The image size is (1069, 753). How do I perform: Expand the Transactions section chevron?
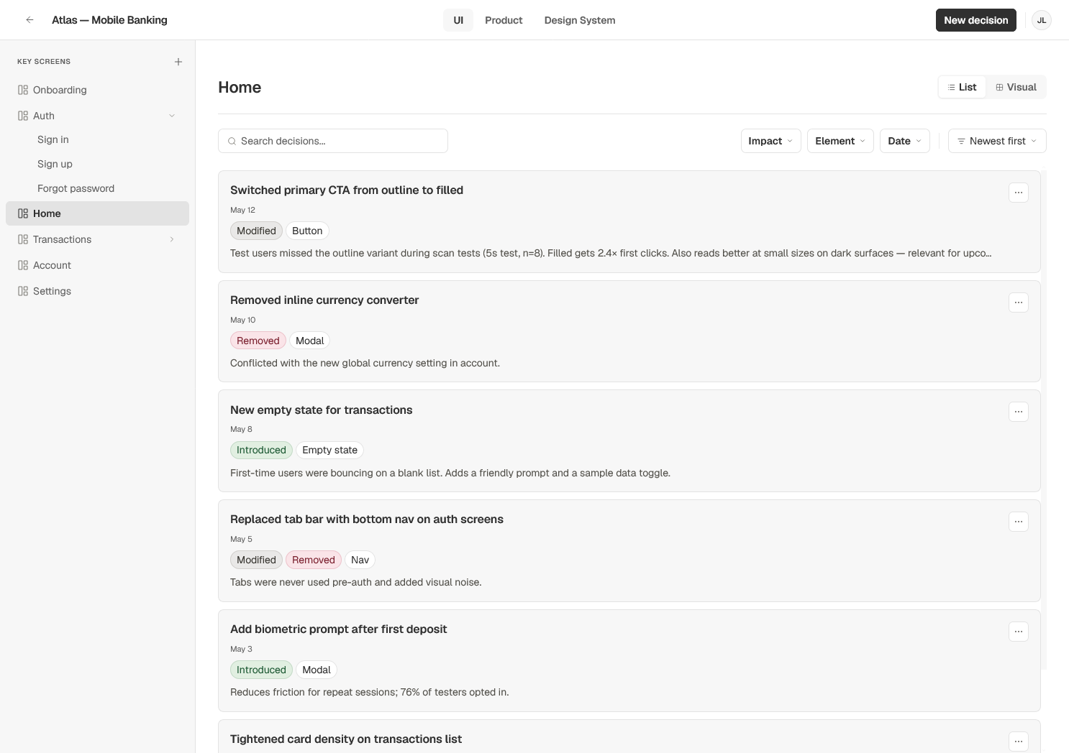coord(172,239)
